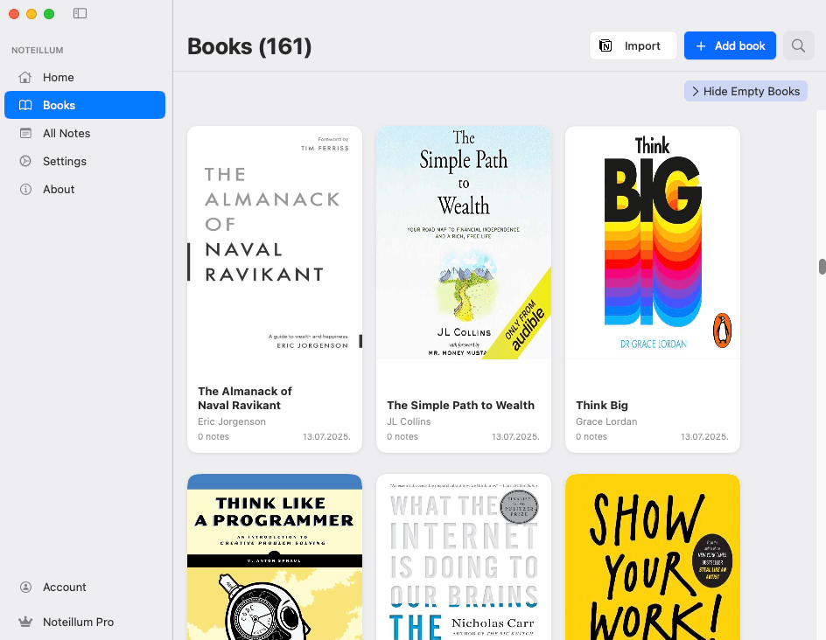Click the About info icon
826x640 pixels.
tap(25, 189)
